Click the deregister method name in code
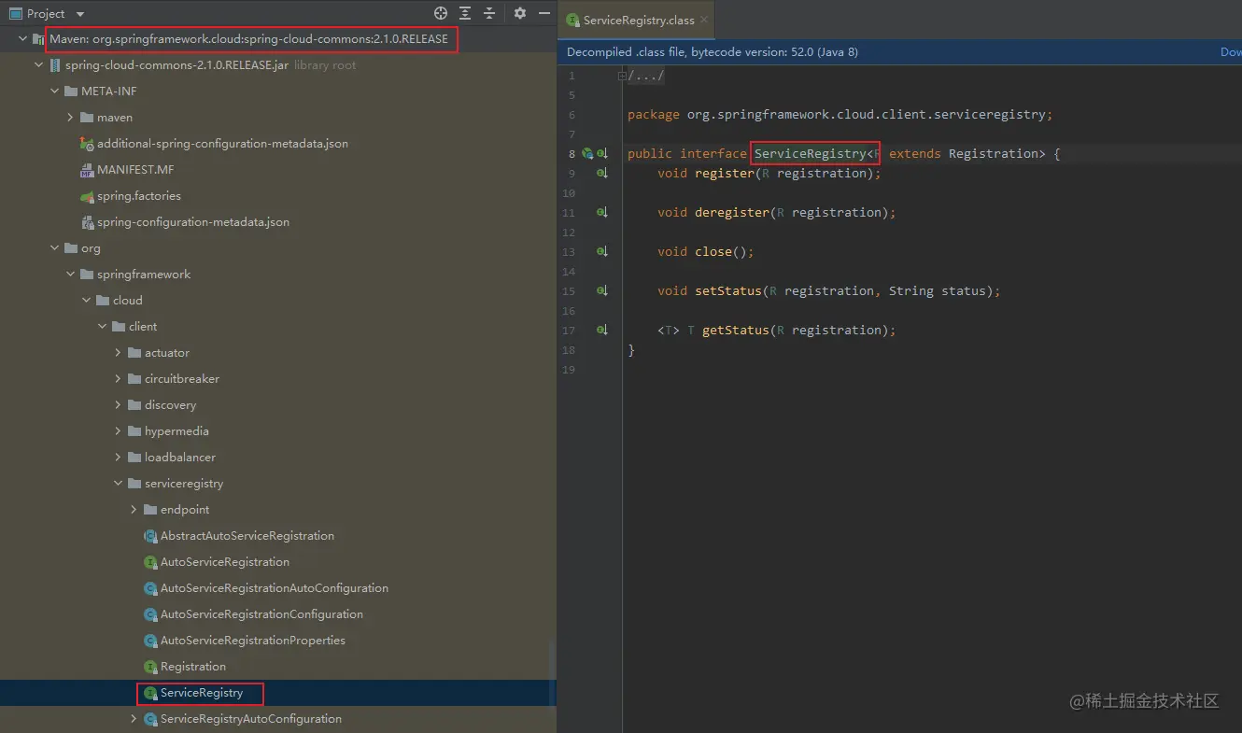The width and height of the screenshot is (1242, 733). point(732,212)
